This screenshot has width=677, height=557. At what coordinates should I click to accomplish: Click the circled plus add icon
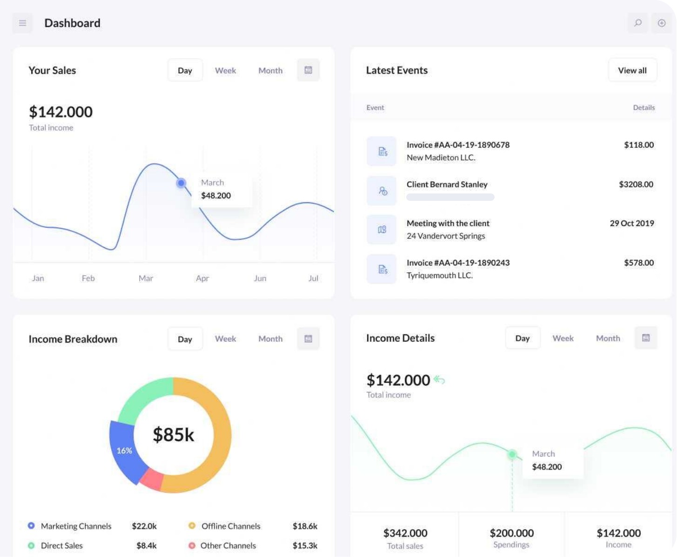pos(662,23)
